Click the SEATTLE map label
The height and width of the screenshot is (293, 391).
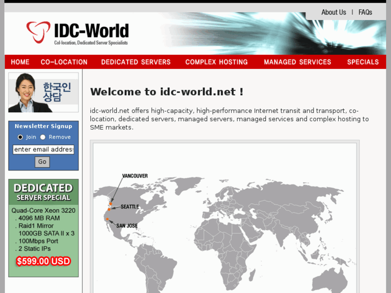click(x=130, y=207)
